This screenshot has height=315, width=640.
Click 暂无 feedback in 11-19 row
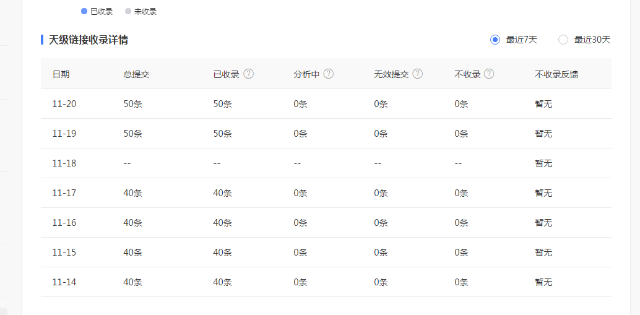[543, 134]
